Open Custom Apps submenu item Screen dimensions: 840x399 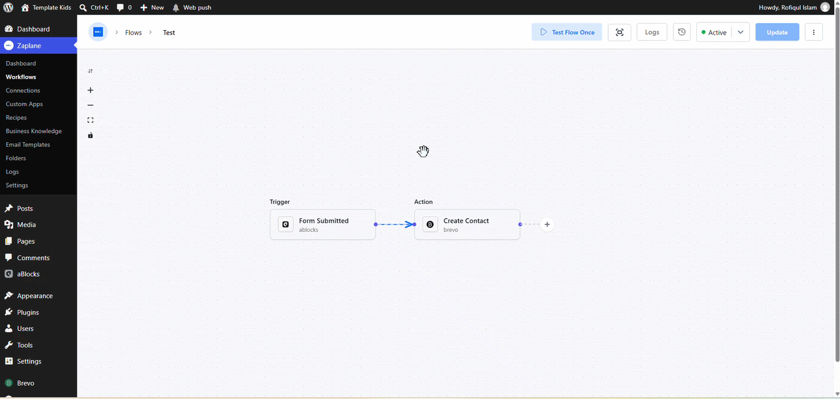click(24, 104)
